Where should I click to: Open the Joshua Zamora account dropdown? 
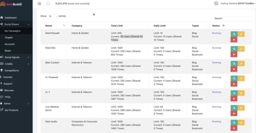click(235, 3)
